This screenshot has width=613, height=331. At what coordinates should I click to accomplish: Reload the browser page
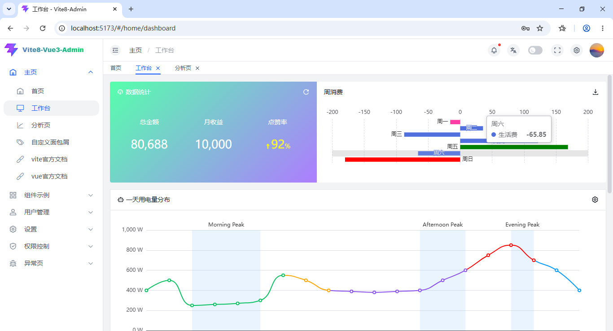43,28
